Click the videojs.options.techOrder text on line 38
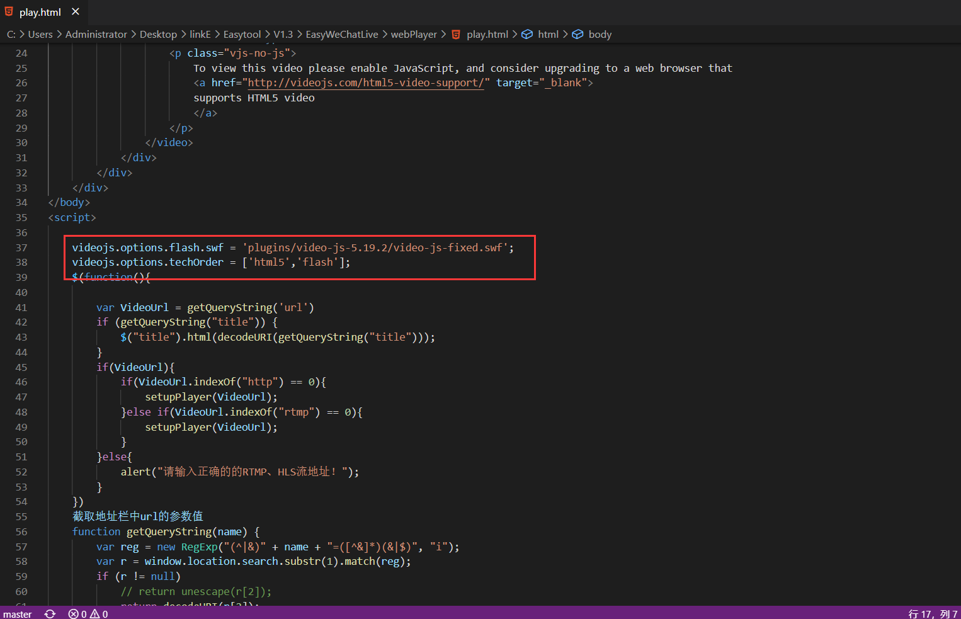Screen dimensions: 961x619 point(147,262)
